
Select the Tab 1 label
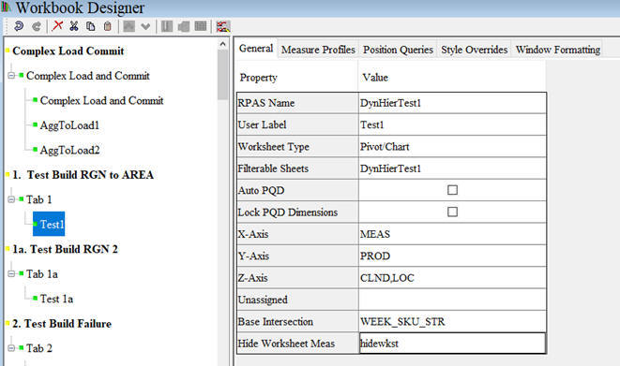[x=38, y=199]
